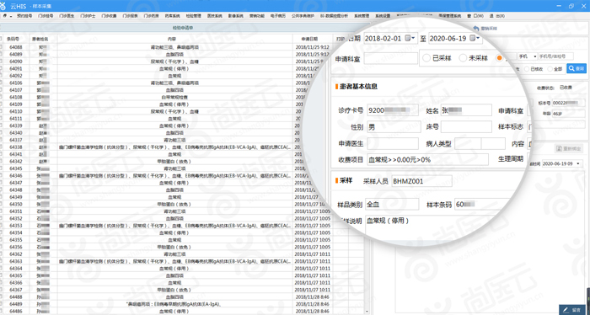The image size is (590, 315).
Task: Open calendar icon of 2020-06-19 end date
Action: click(x=473, y=38)
